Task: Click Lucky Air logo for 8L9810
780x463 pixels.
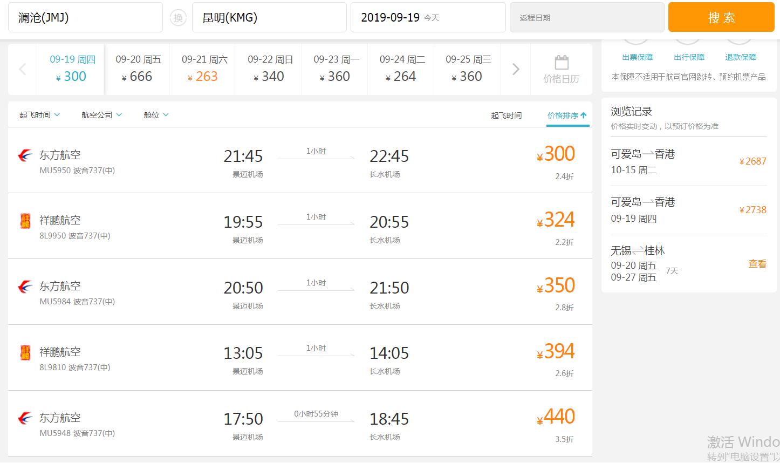Action: pyautogui.click(x=25, y=352)
